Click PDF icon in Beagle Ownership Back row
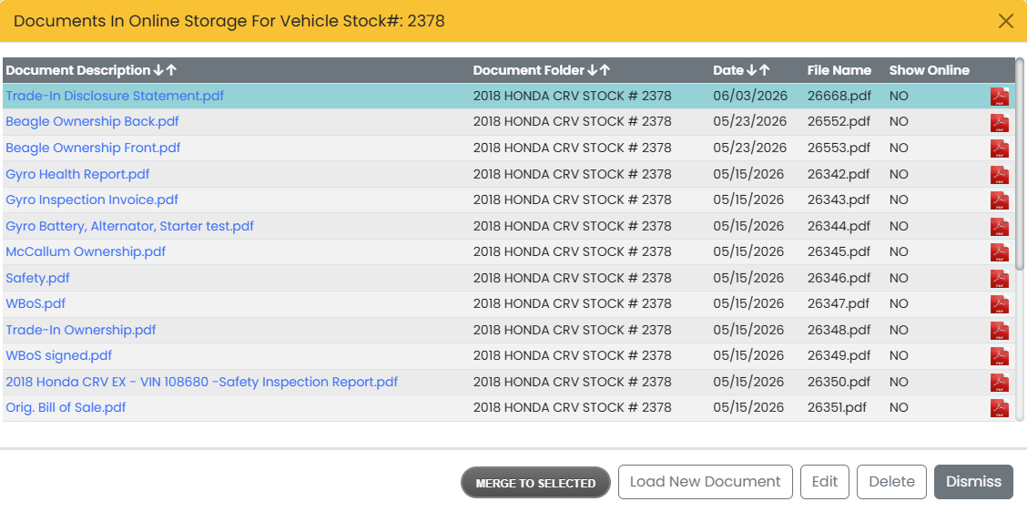Viewport: 1027px width, 512px height. tap(999, 123)
